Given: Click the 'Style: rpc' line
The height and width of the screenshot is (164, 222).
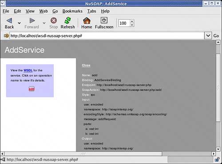Looking at the screenshot, I should (88, 95).
